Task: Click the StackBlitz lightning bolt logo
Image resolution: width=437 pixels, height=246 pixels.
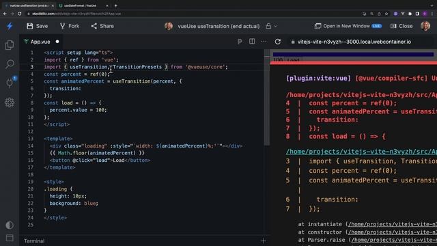Action: coord(10,26)
